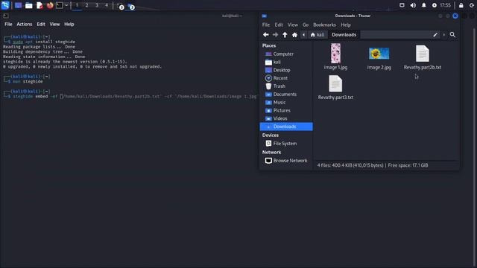Viewport: 477px width, 268px height.
Task: Open terminal Actions menu
Action: tap(25, 25)
